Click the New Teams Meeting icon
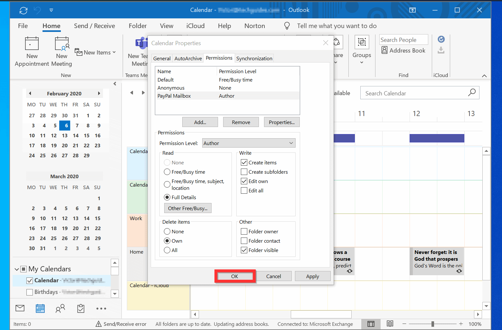The width and height of the screenshot is (502, 330). coord(141,43)
